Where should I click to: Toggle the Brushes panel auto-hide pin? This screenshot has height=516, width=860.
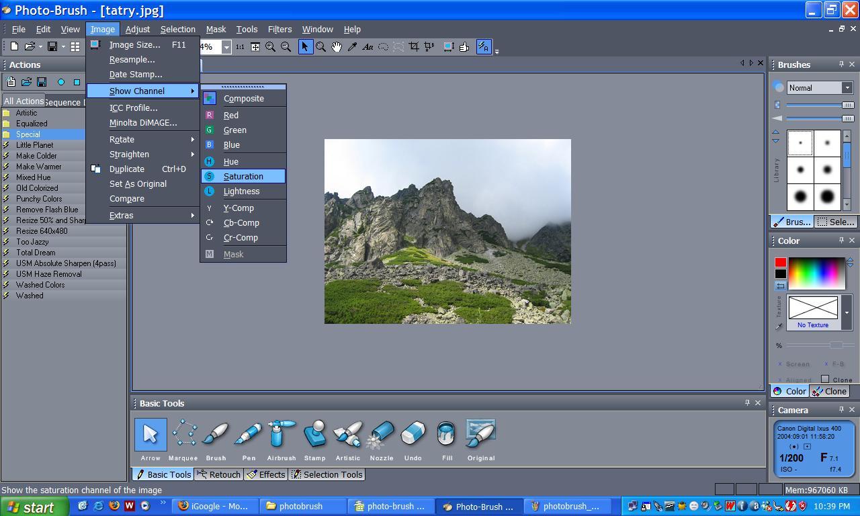pos(841,64)
